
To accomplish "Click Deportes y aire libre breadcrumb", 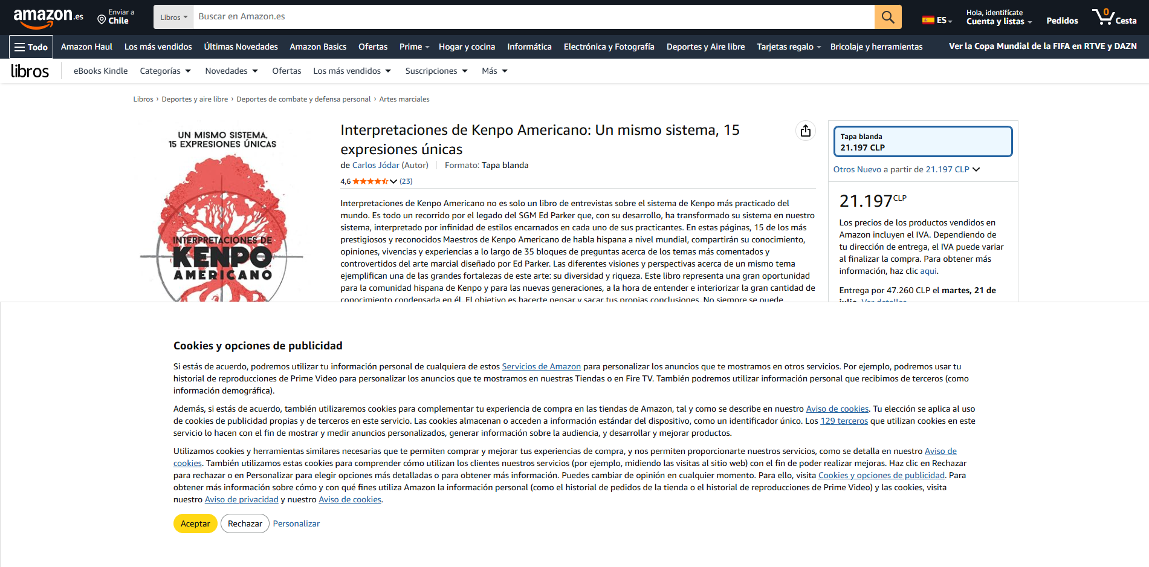I will point(195,99).
